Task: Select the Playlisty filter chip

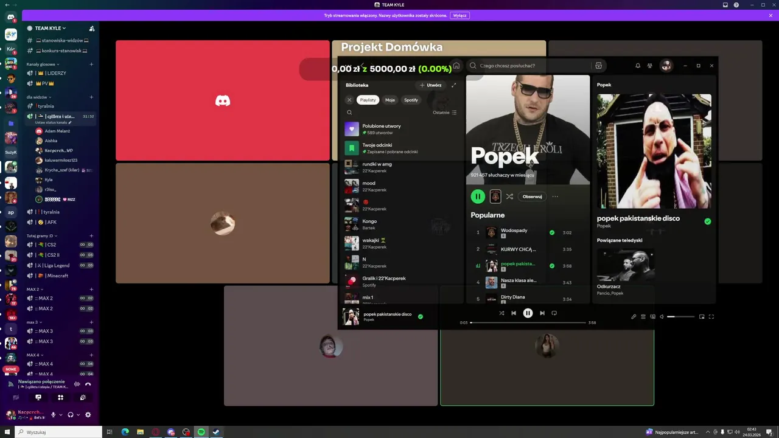Action: pos(368,100)
